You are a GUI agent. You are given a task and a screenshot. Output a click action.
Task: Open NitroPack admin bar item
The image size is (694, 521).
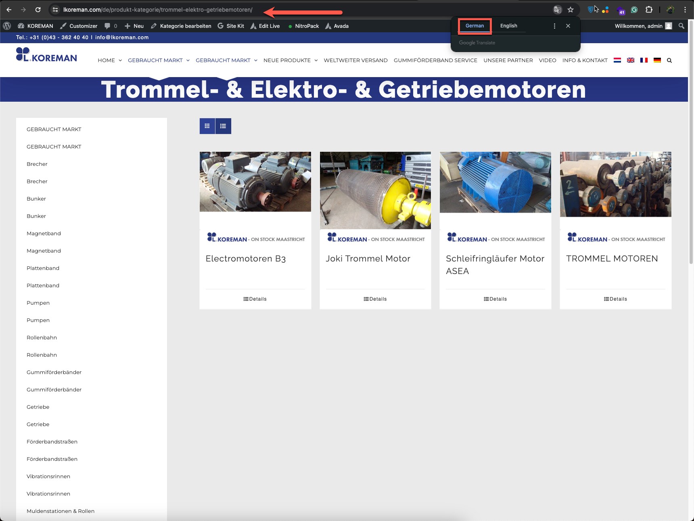tap(303, 26)
